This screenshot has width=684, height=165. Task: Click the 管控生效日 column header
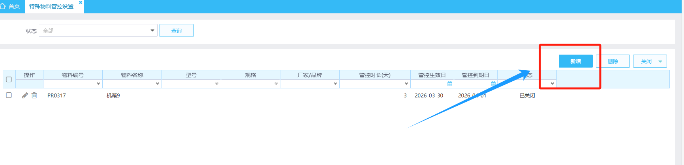pyautogui.click(x=432, y=75)
